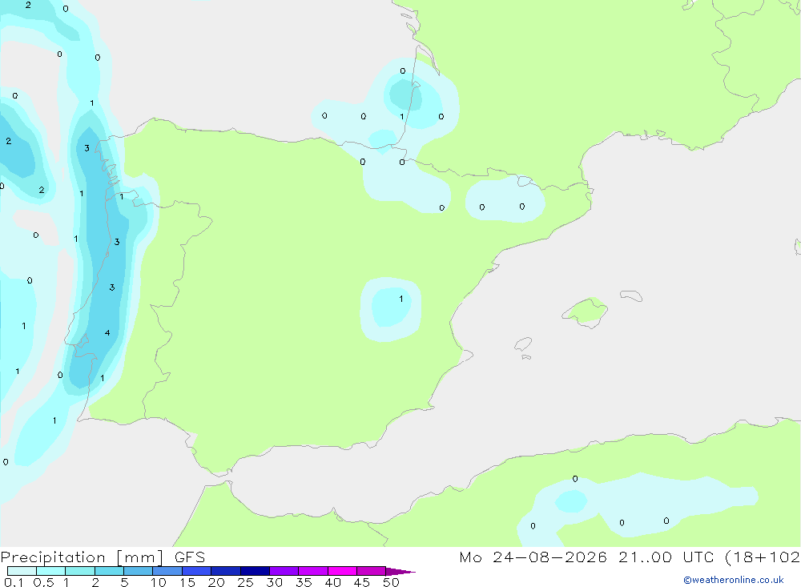Select the 2–5 mm legend color swatch
Screen dimensions: 801x587
pos(109,571)
